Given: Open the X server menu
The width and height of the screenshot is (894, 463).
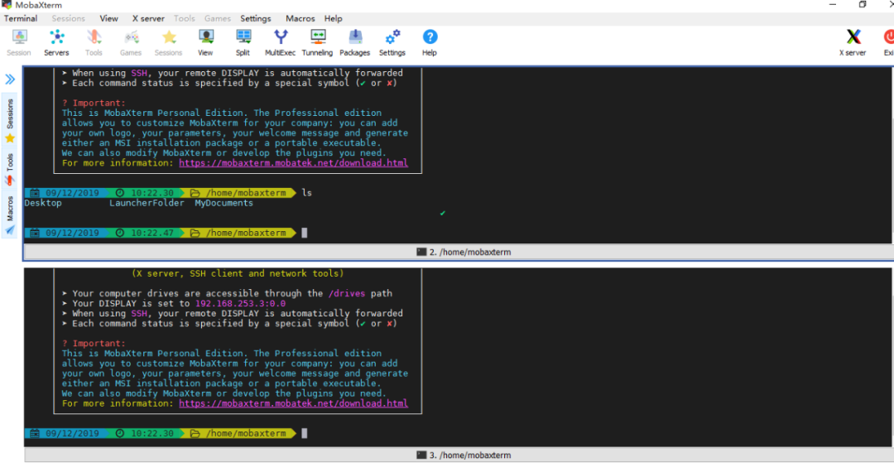Looking at the screenshot, I should pos(148,18).
